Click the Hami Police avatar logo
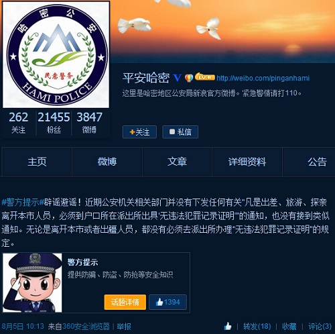 point(56,55)
